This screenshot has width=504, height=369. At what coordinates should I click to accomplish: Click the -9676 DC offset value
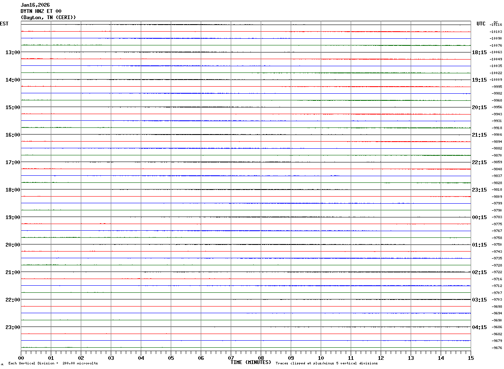click(497, 348)
